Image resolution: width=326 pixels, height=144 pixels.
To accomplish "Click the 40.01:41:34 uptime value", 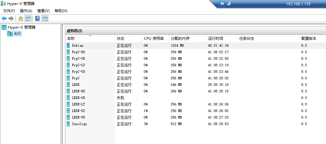I will click(218, 46).
